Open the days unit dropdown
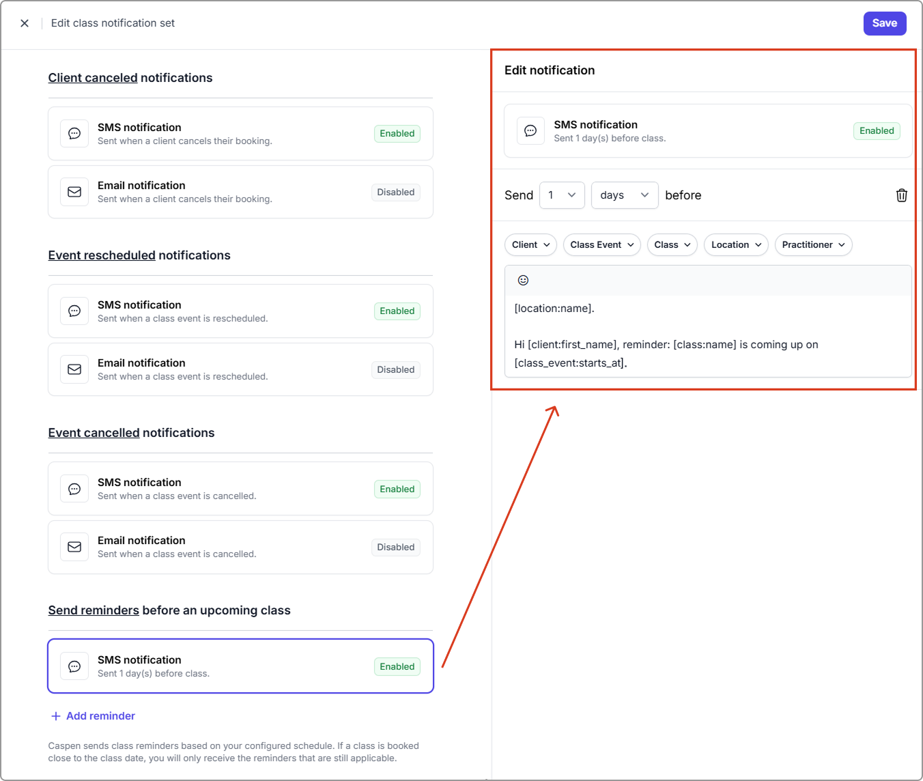 pos(624,195)
